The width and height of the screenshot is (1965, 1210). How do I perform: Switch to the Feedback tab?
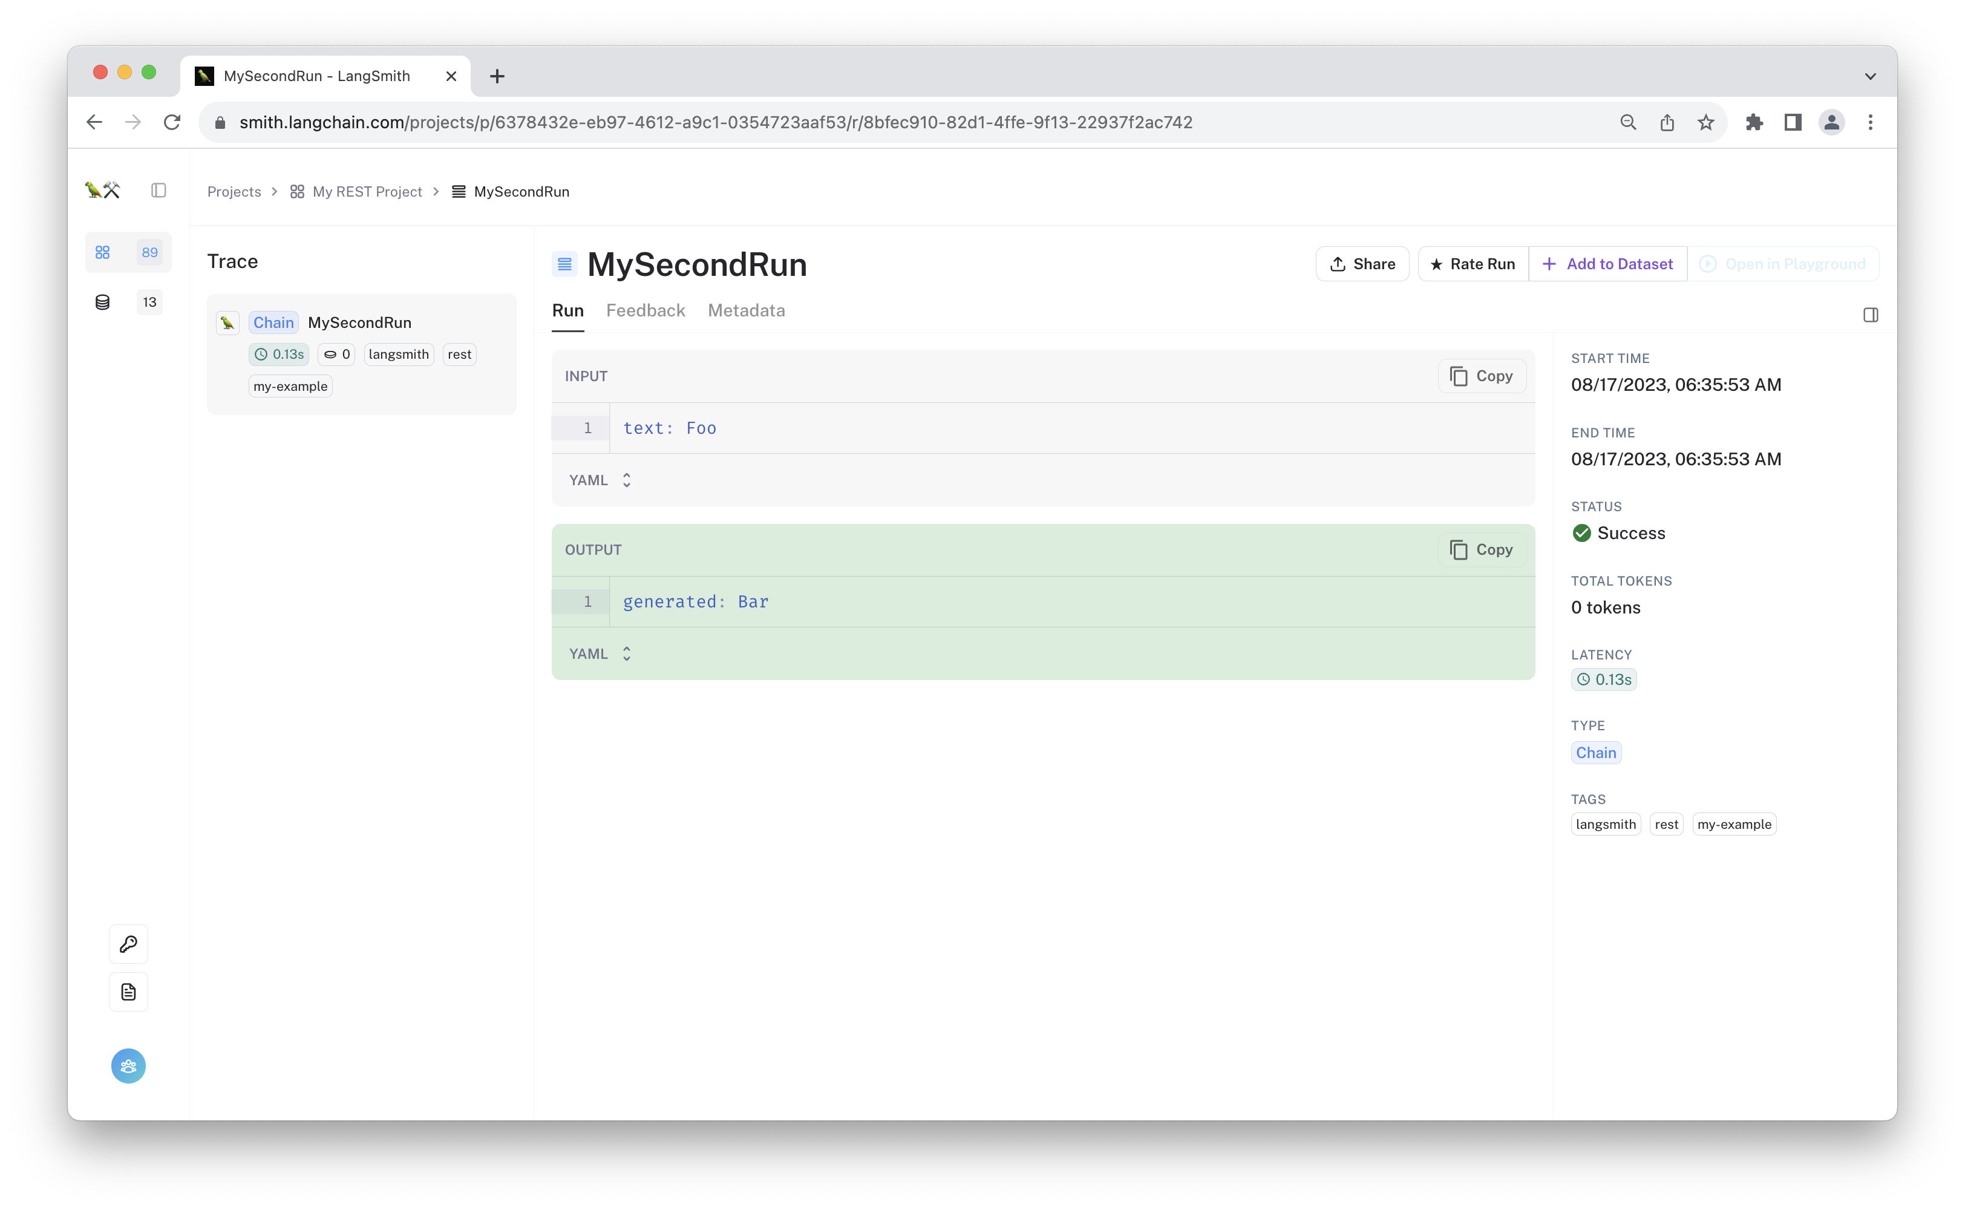pyautogui.click(x=646, y=310)
